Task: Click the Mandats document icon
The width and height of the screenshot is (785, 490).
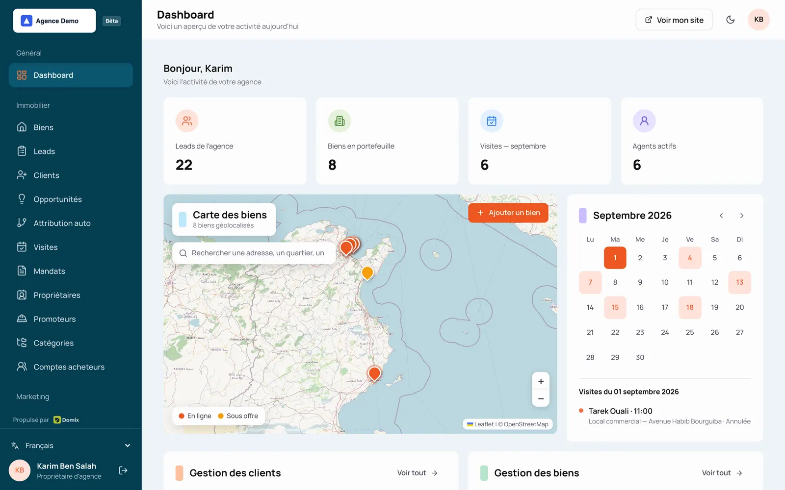Action: click(22, 271)
